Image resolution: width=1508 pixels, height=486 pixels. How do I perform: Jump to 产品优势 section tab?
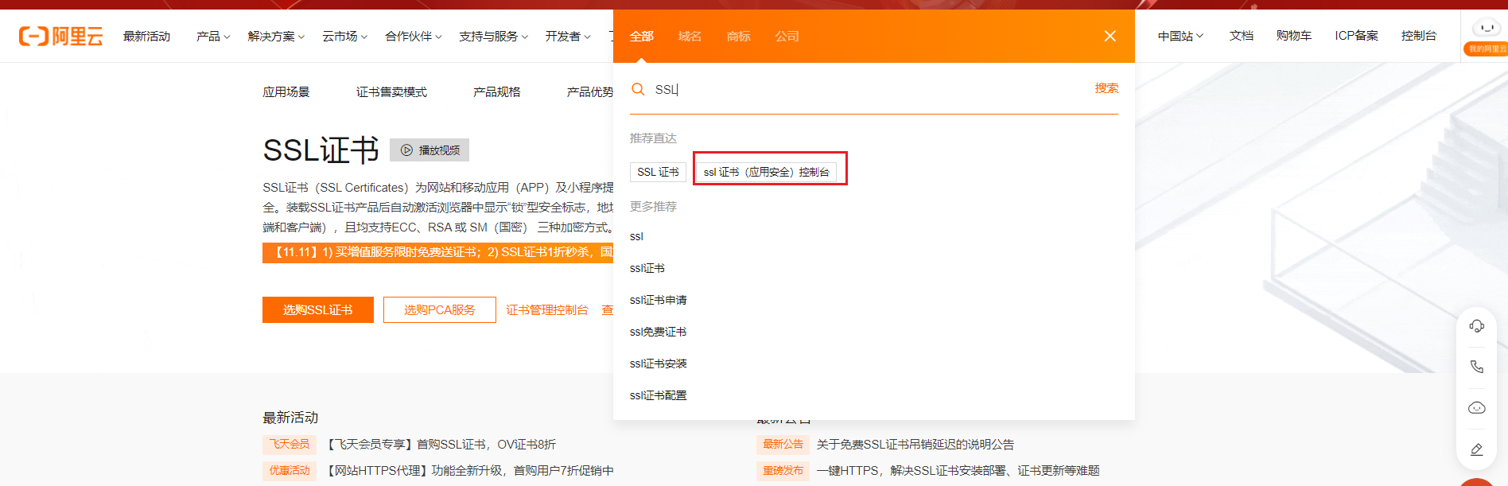pyautogui.click(x=590, y=92)
